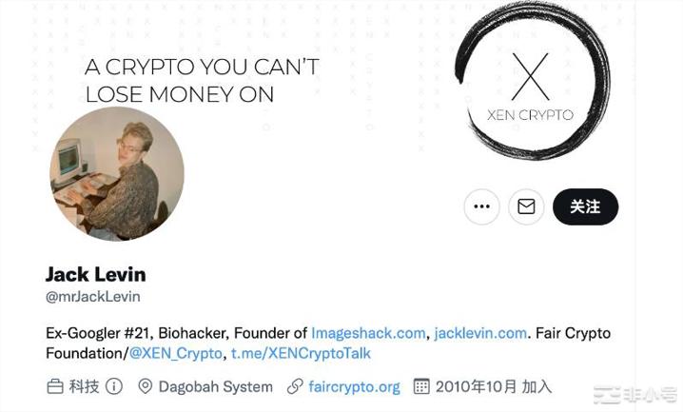Open the three-dot more options menu

481,206
